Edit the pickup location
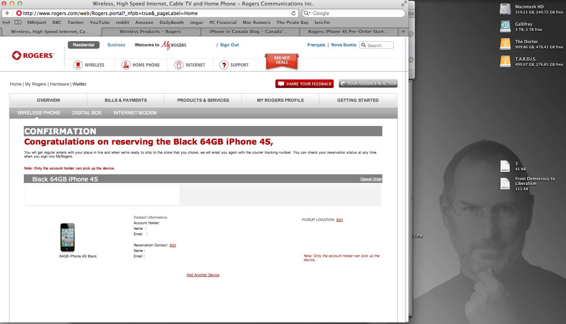 coord(340,220)
